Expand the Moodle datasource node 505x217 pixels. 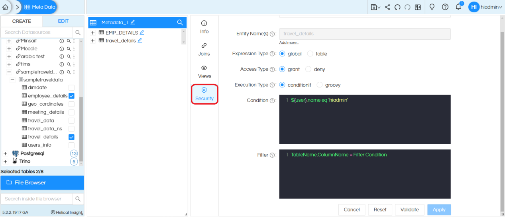pyautogui.click(x=9, y=49)
